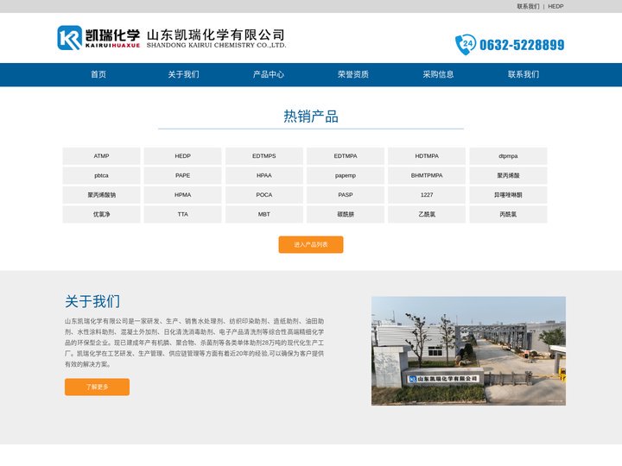View the TTA product tile

pyautogui.click(x=183, y=214)
